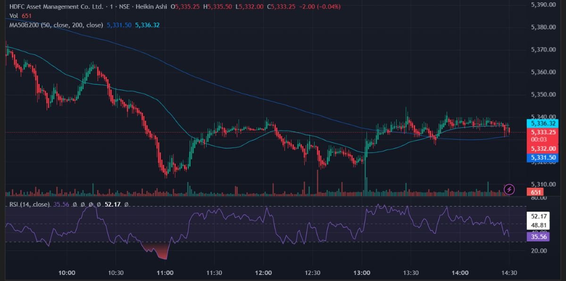Select the MA50&200 indicator legend entry
The width and height of the screenshot is (566, 281).
coord(24,25)
